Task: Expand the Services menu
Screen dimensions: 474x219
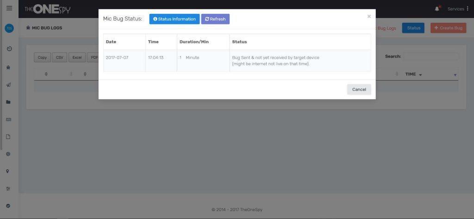Action: (x=457, y=9)
